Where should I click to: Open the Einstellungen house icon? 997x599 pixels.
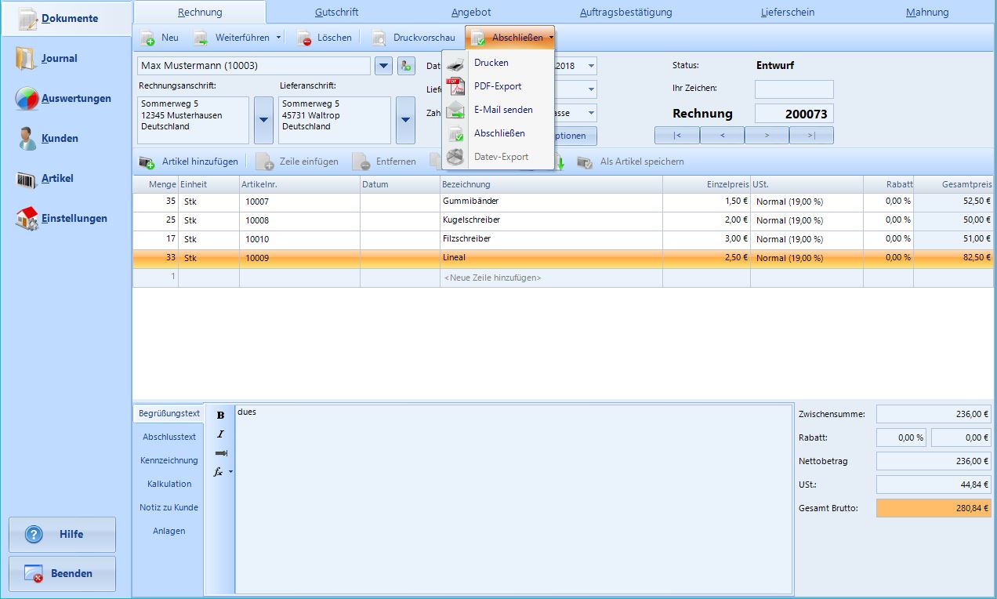27,219
